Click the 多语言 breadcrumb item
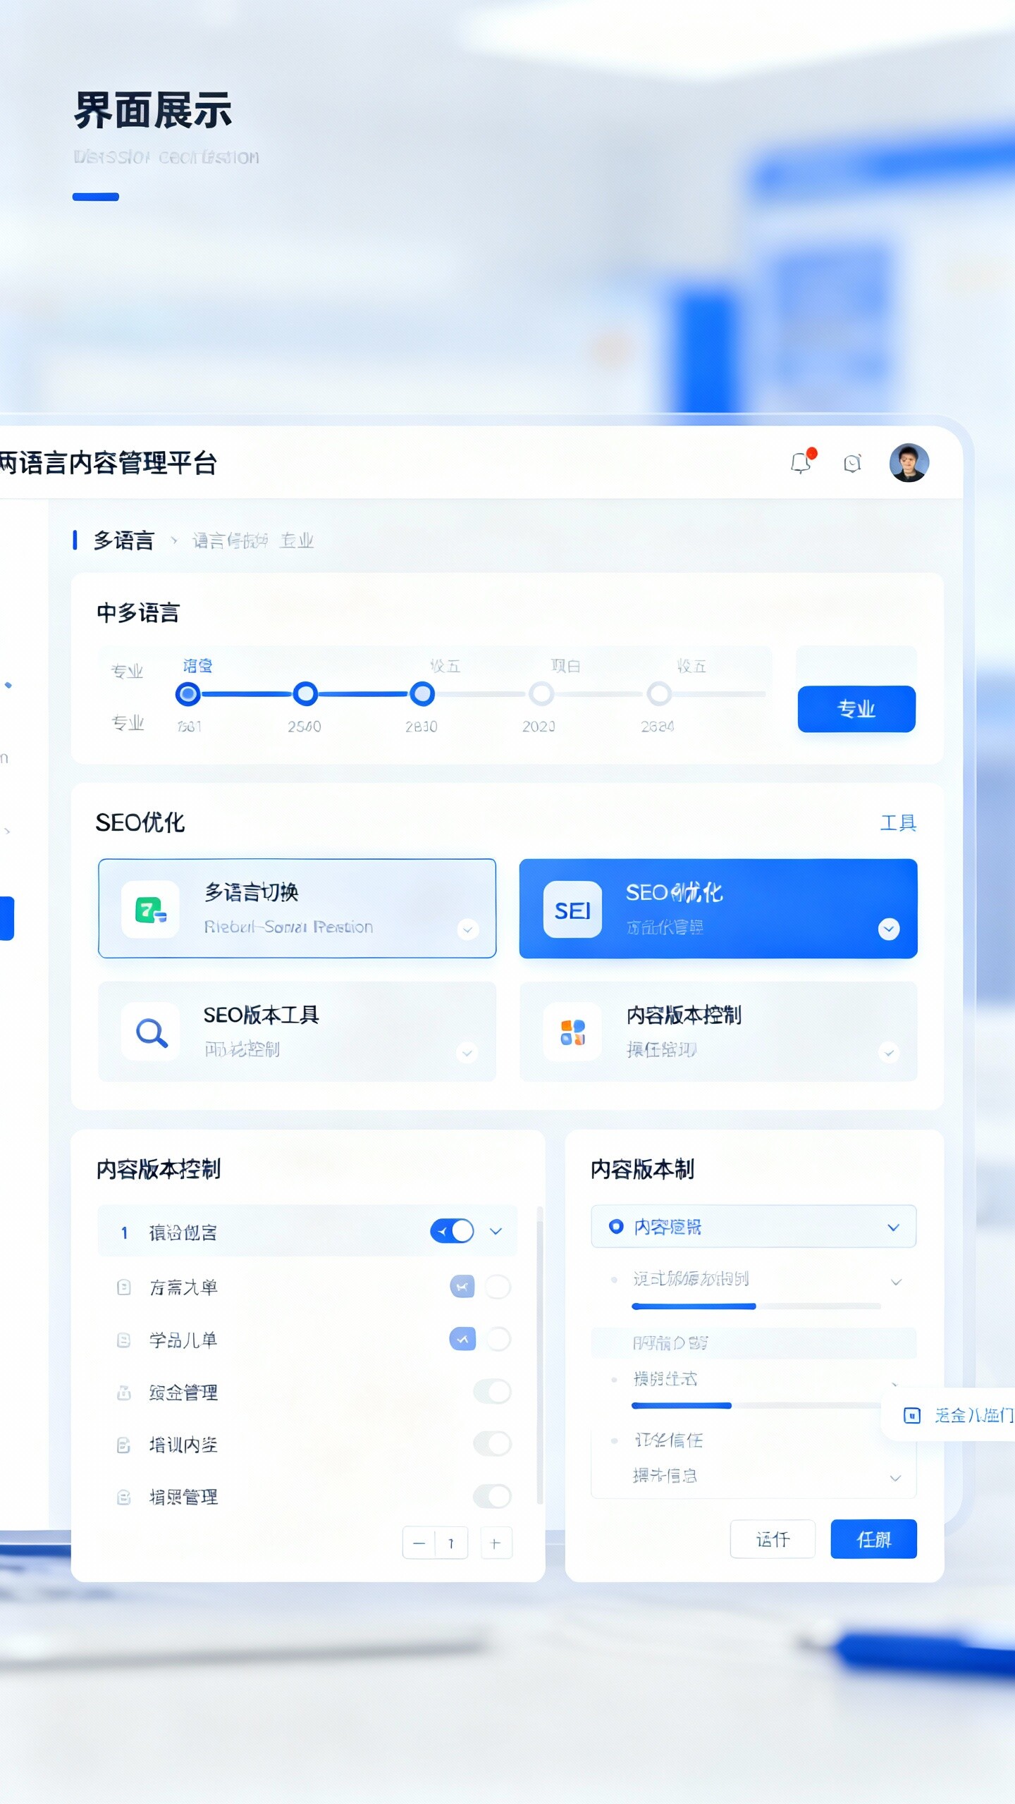The width and height of the screenshot is (1015, 1804). 124,540
